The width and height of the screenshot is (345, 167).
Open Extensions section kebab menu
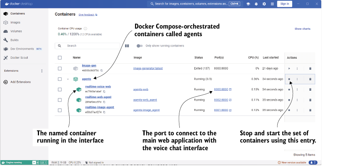tap(42, 71)
